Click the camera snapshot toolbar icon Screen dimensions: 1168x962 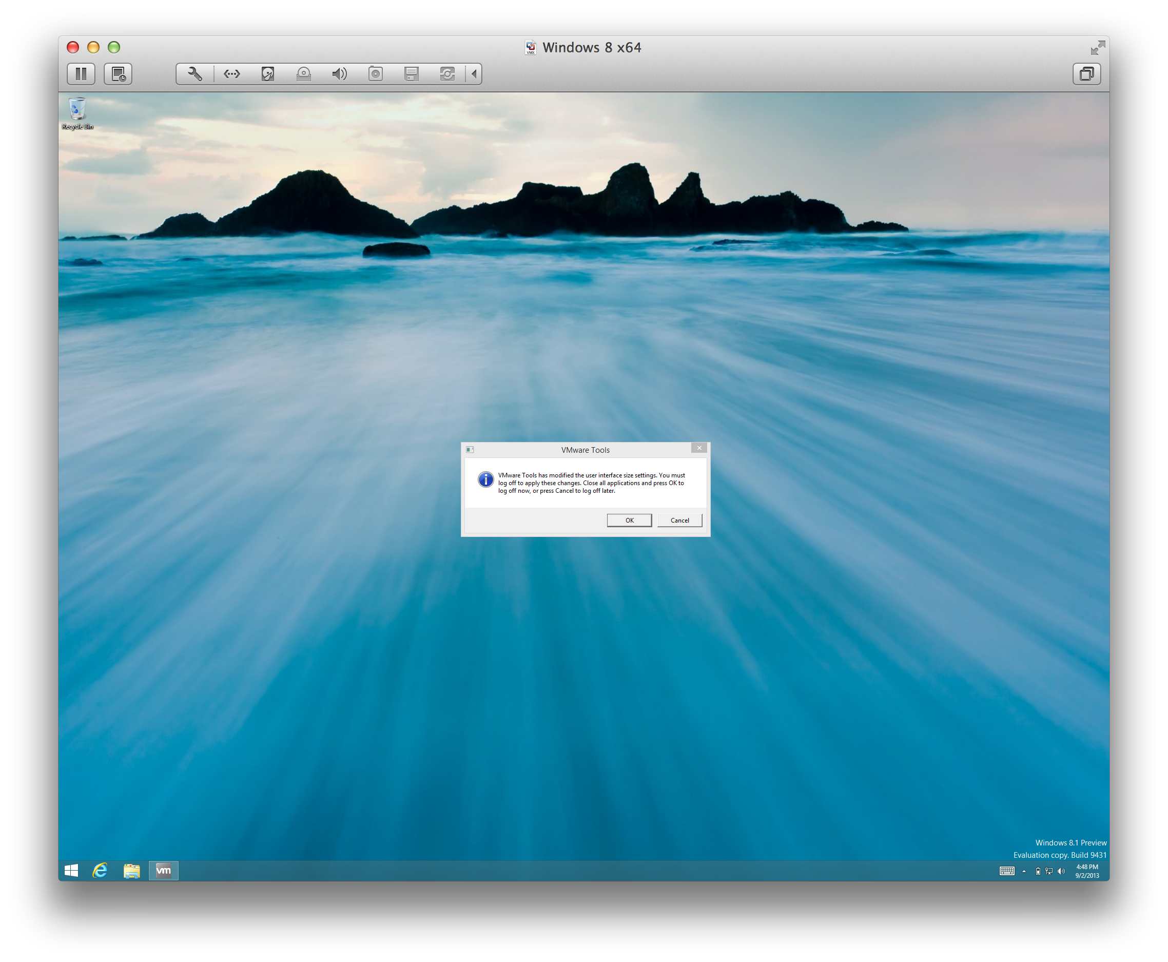[376, 74]
